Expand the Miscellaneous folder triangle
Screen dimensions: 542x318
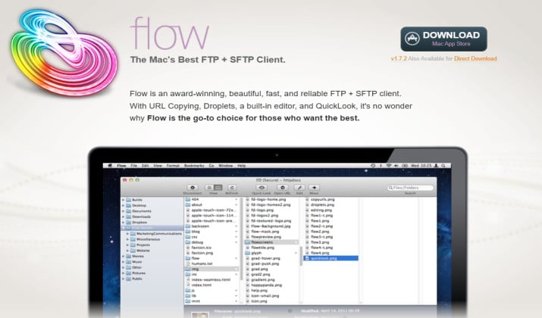(x=127, y=239)
